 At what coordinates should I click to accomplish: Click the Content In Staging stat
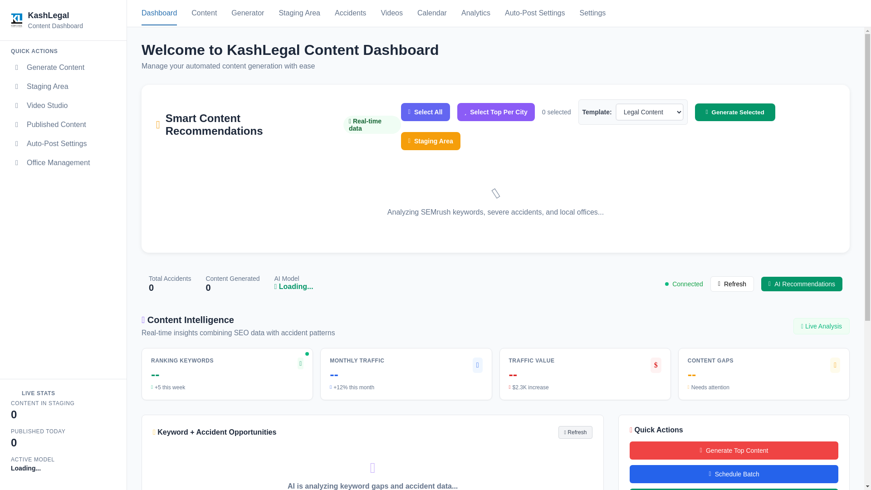point(43,410)
